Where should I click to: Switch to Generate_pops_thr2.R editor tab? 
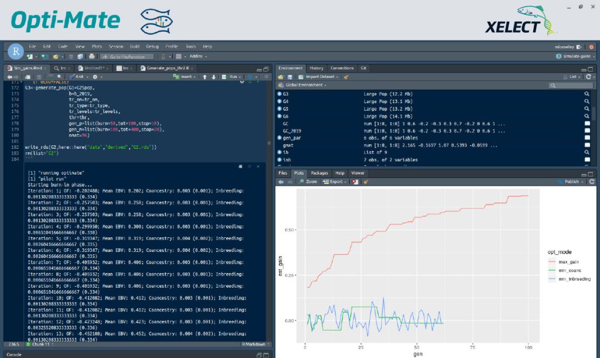(x=168, y=68)
